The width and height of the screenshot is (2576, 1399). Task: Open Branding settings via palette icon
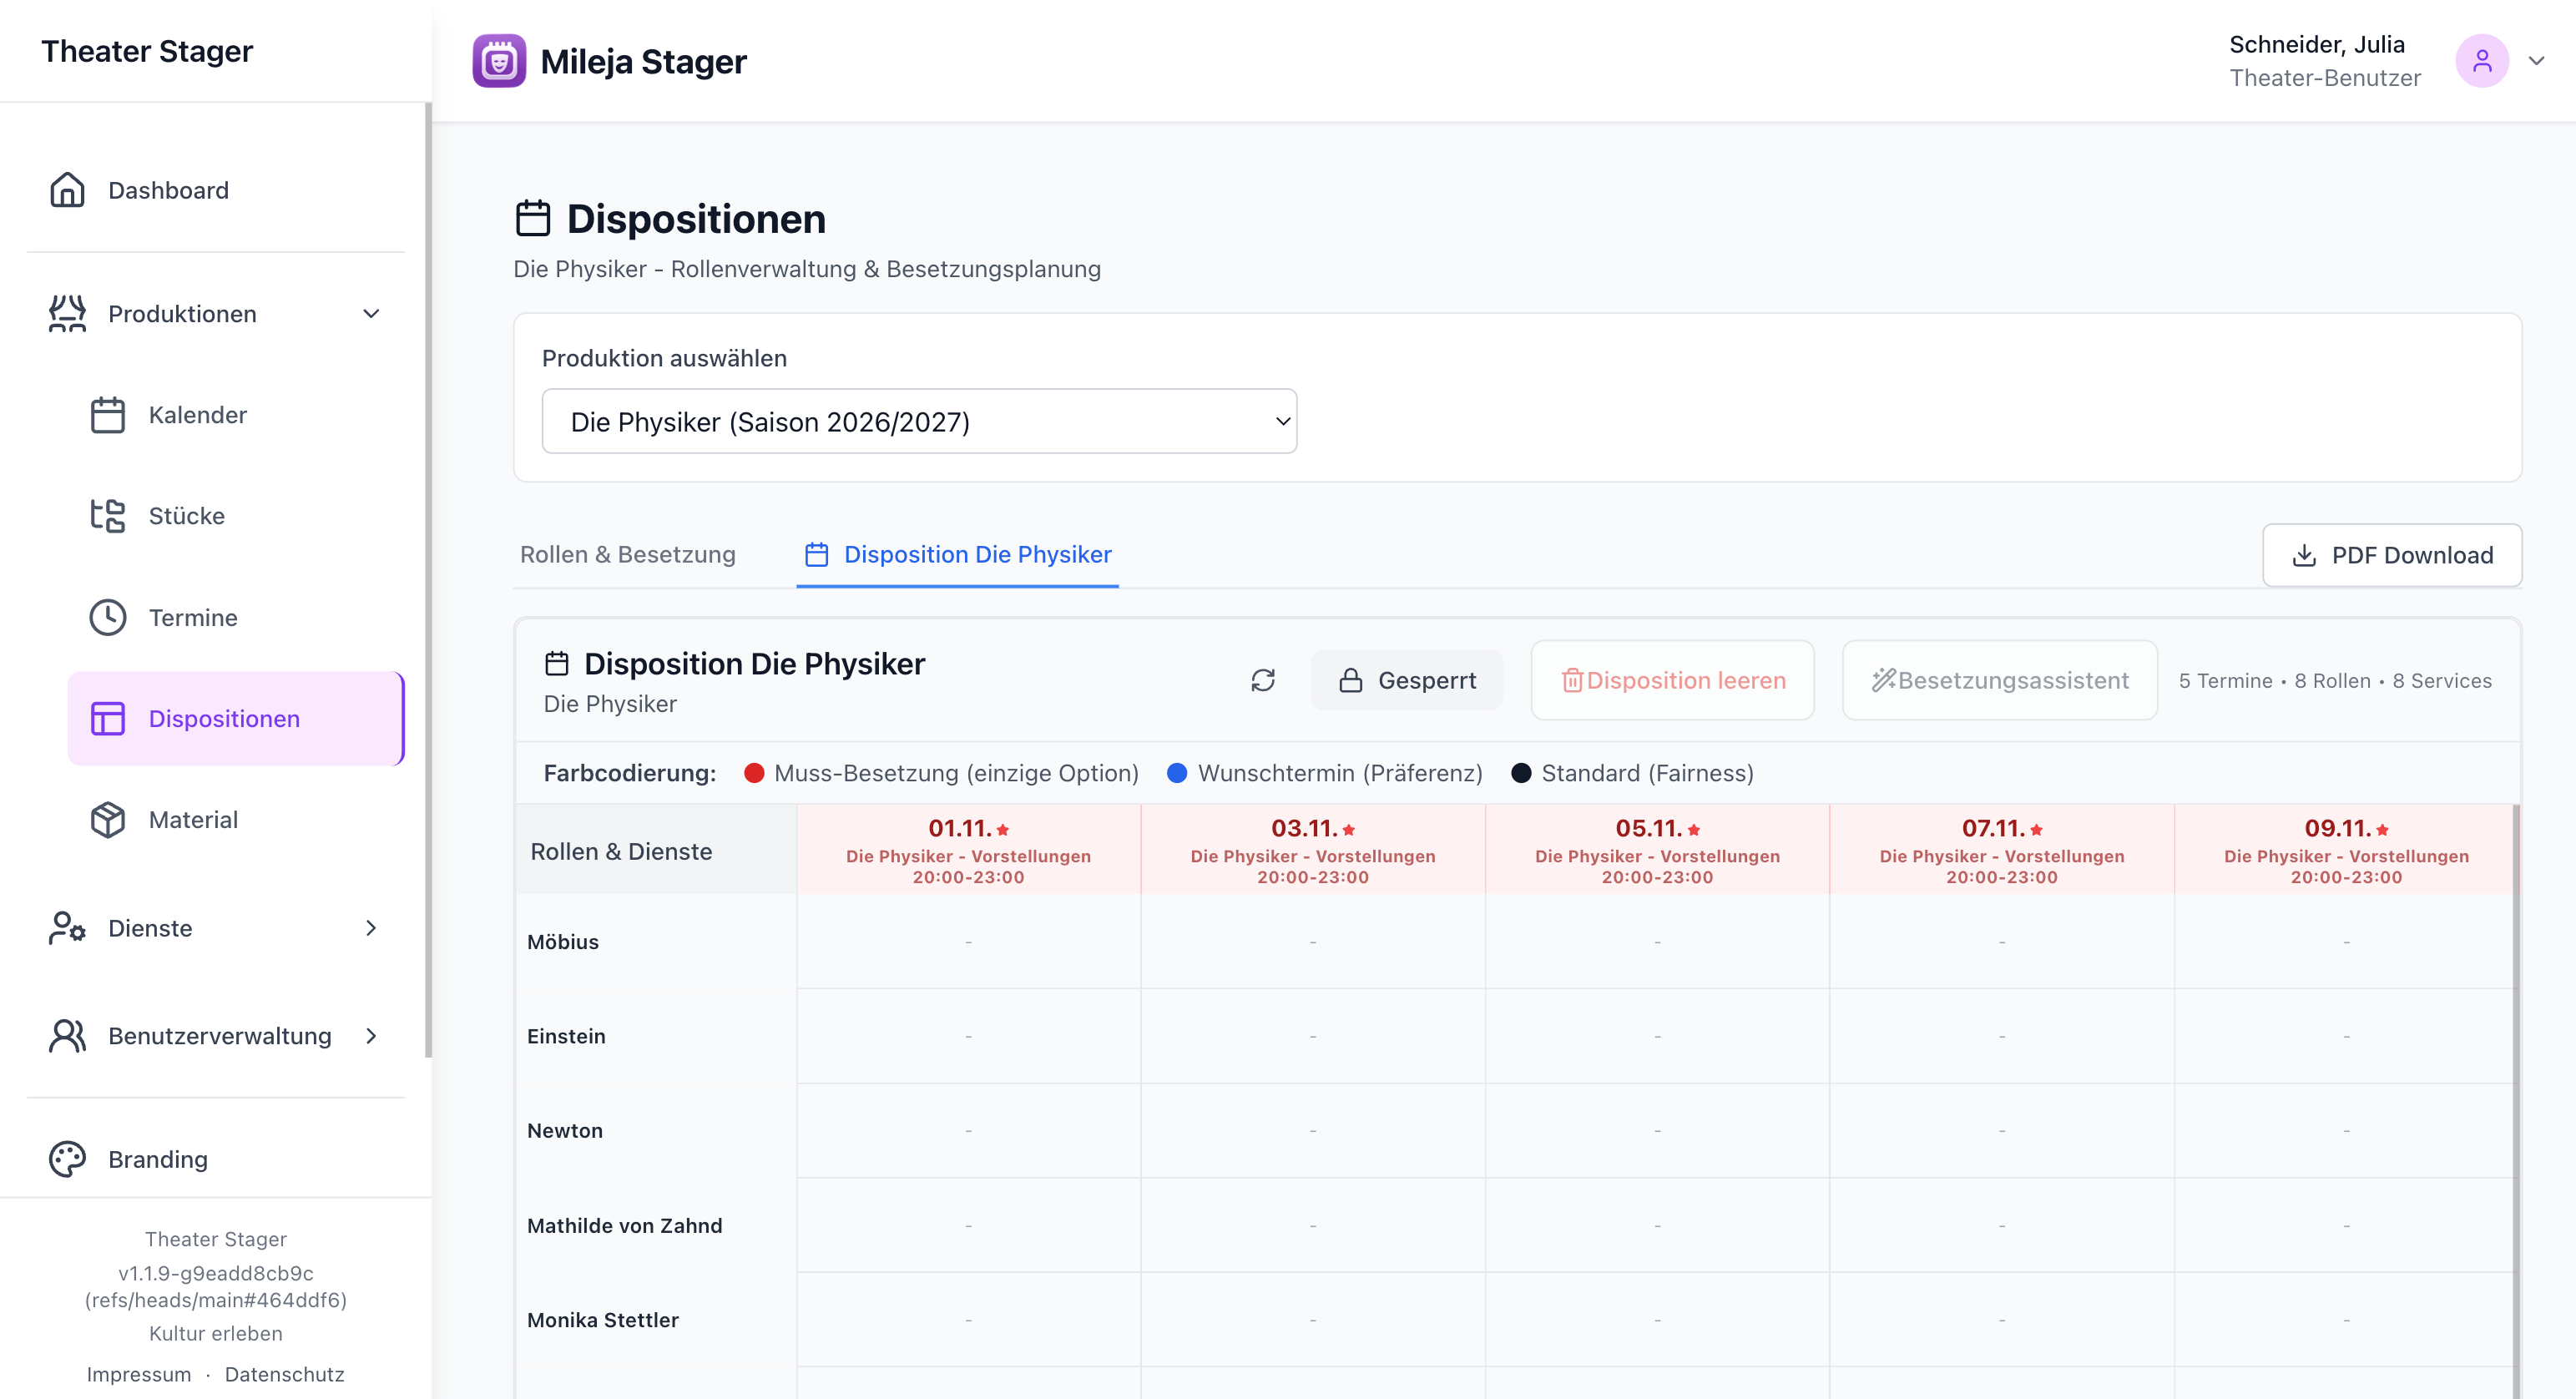[67, 1159]
